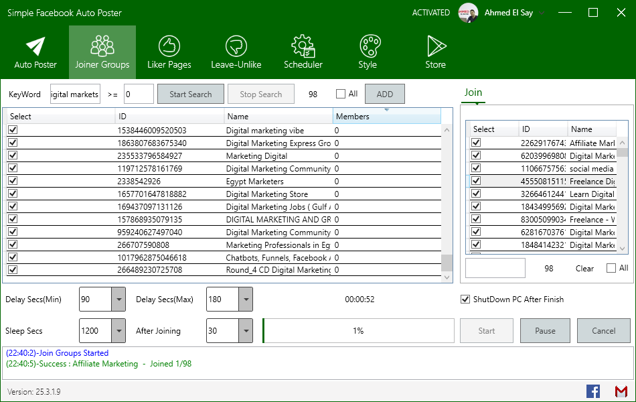636x402 pixels.
Task: Expand the account dropdown arrow beside Ahmed El Say
Action: pos(542,13)
